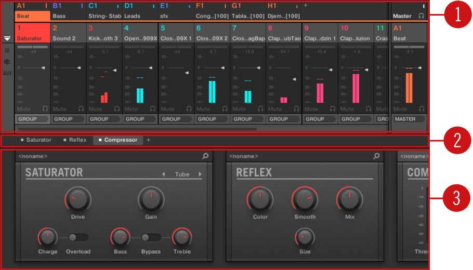This screenshot has height=270, width=473.
Task: Toggle the Overload switch on Saturator
Action: pos(78,237)
